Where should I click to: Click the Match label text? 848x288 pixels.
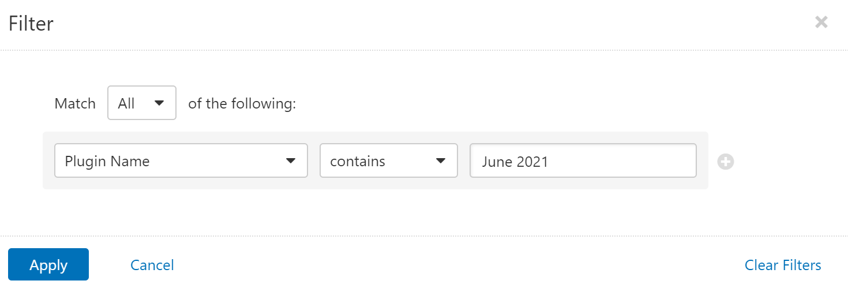(75, 103)
